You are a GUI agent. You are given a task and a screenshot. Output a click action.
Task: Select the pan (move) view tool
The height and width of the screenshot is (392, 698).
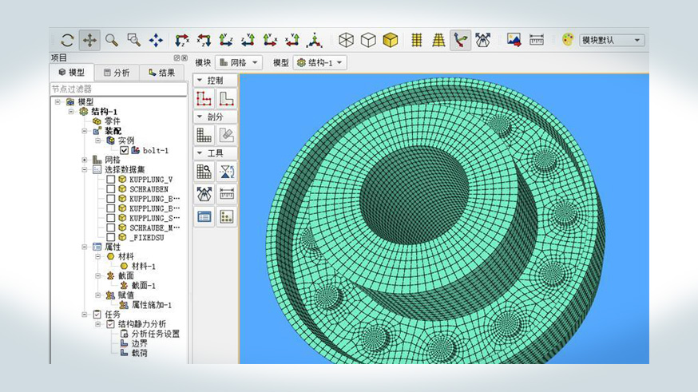[89, 40]
